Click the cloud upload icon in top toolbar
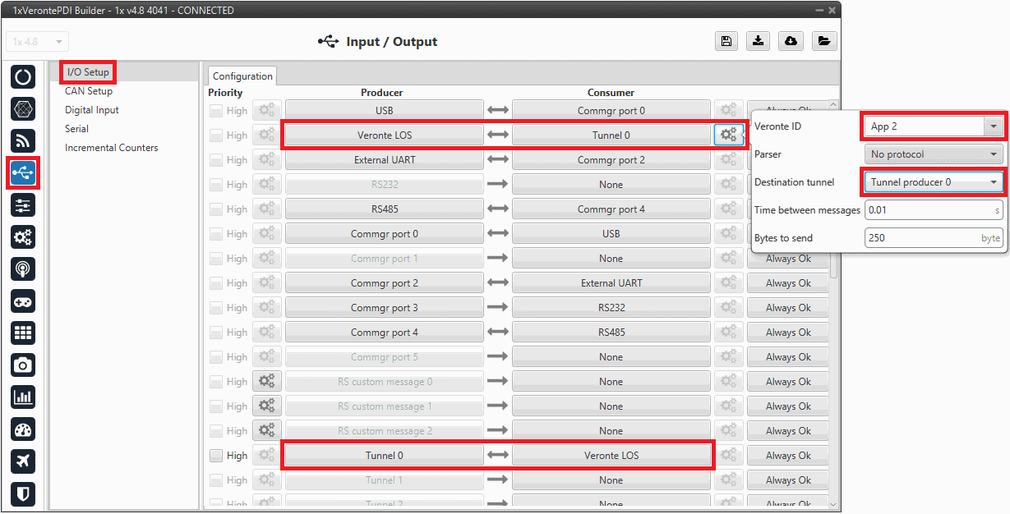1010x514 pixels. (x=791, y=42)
